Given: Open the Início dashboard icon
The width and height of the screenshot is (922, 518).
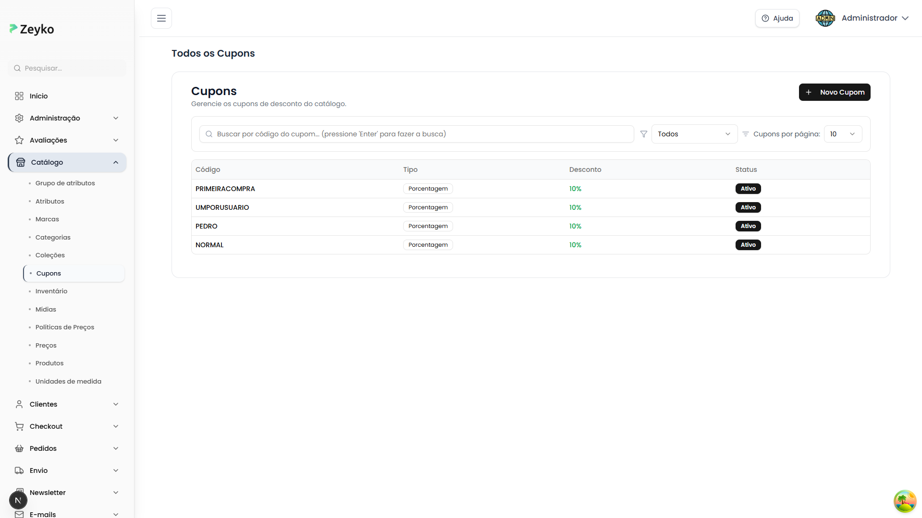Looking at the screenshot, I should (19, 96).
